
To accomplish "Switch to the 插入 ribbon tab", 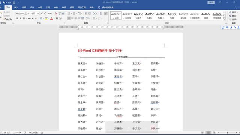I will tap(16, 7).
